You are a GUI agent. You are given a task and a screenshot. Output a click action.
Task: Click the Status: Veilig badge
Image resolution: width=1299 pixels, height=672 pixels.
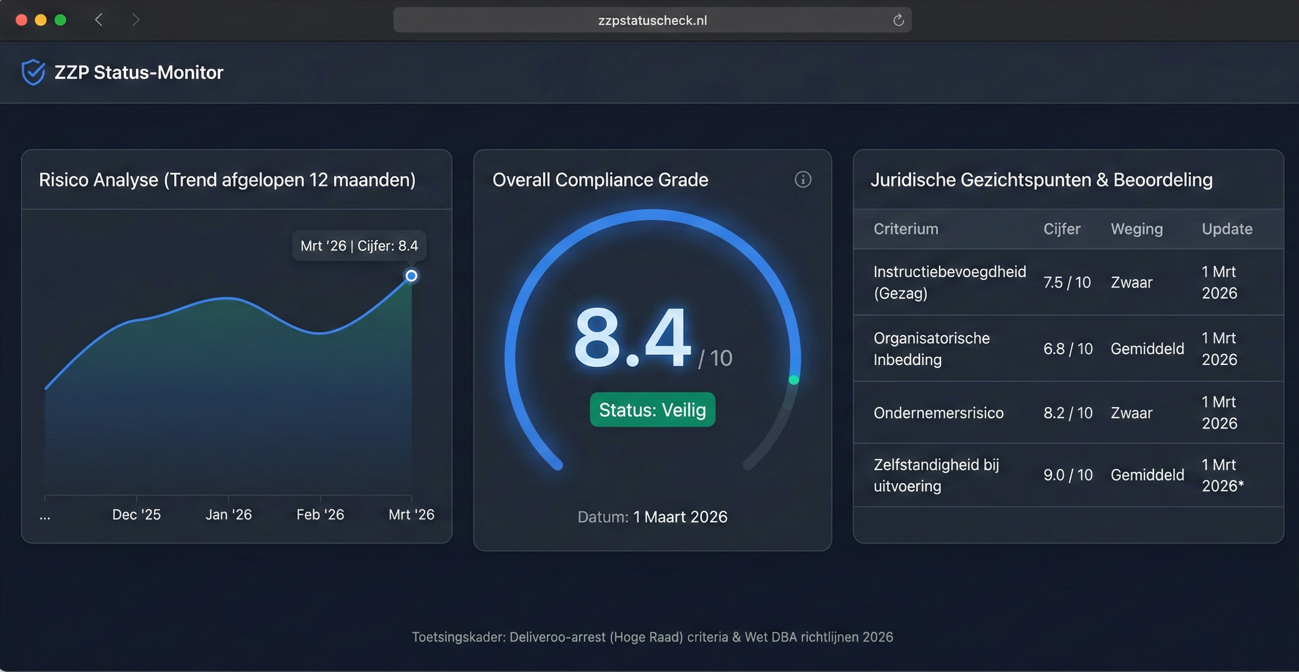click(x=652, y=410)
